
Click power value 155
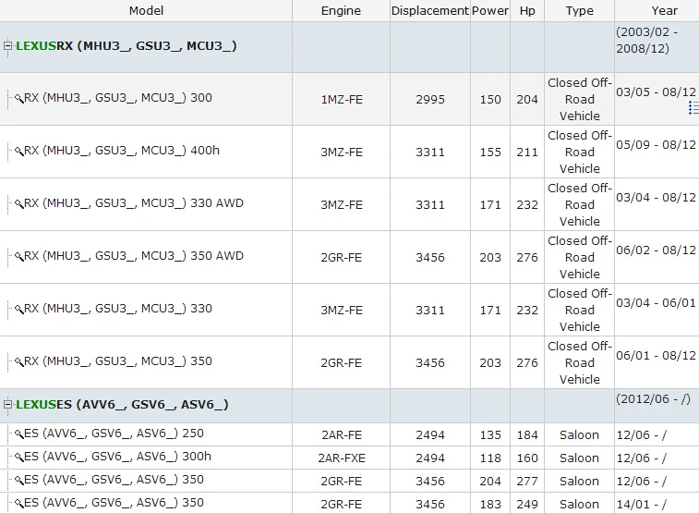(x=490, y=153)
